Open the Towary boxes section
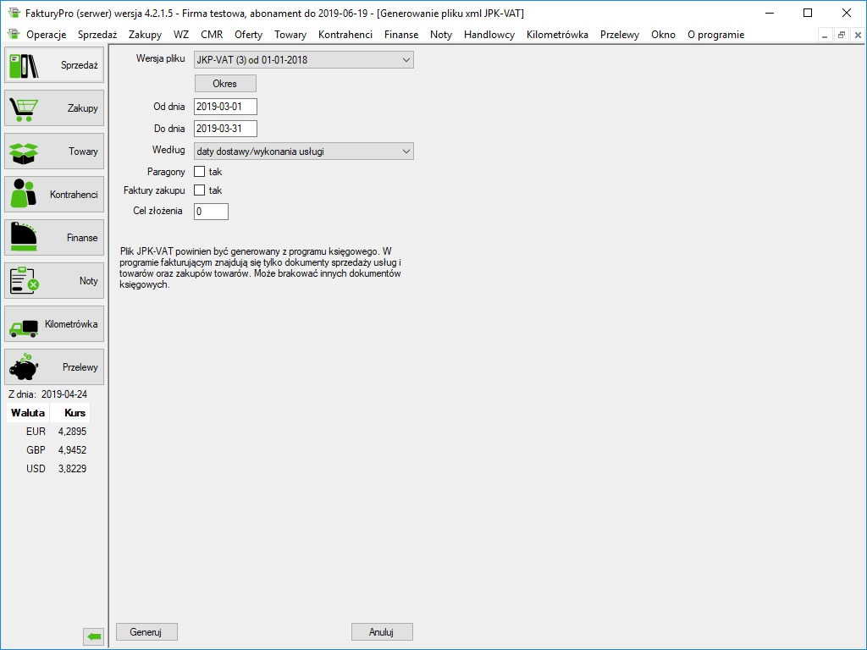Viewport: 867px width, 650px height. point(54,151)
